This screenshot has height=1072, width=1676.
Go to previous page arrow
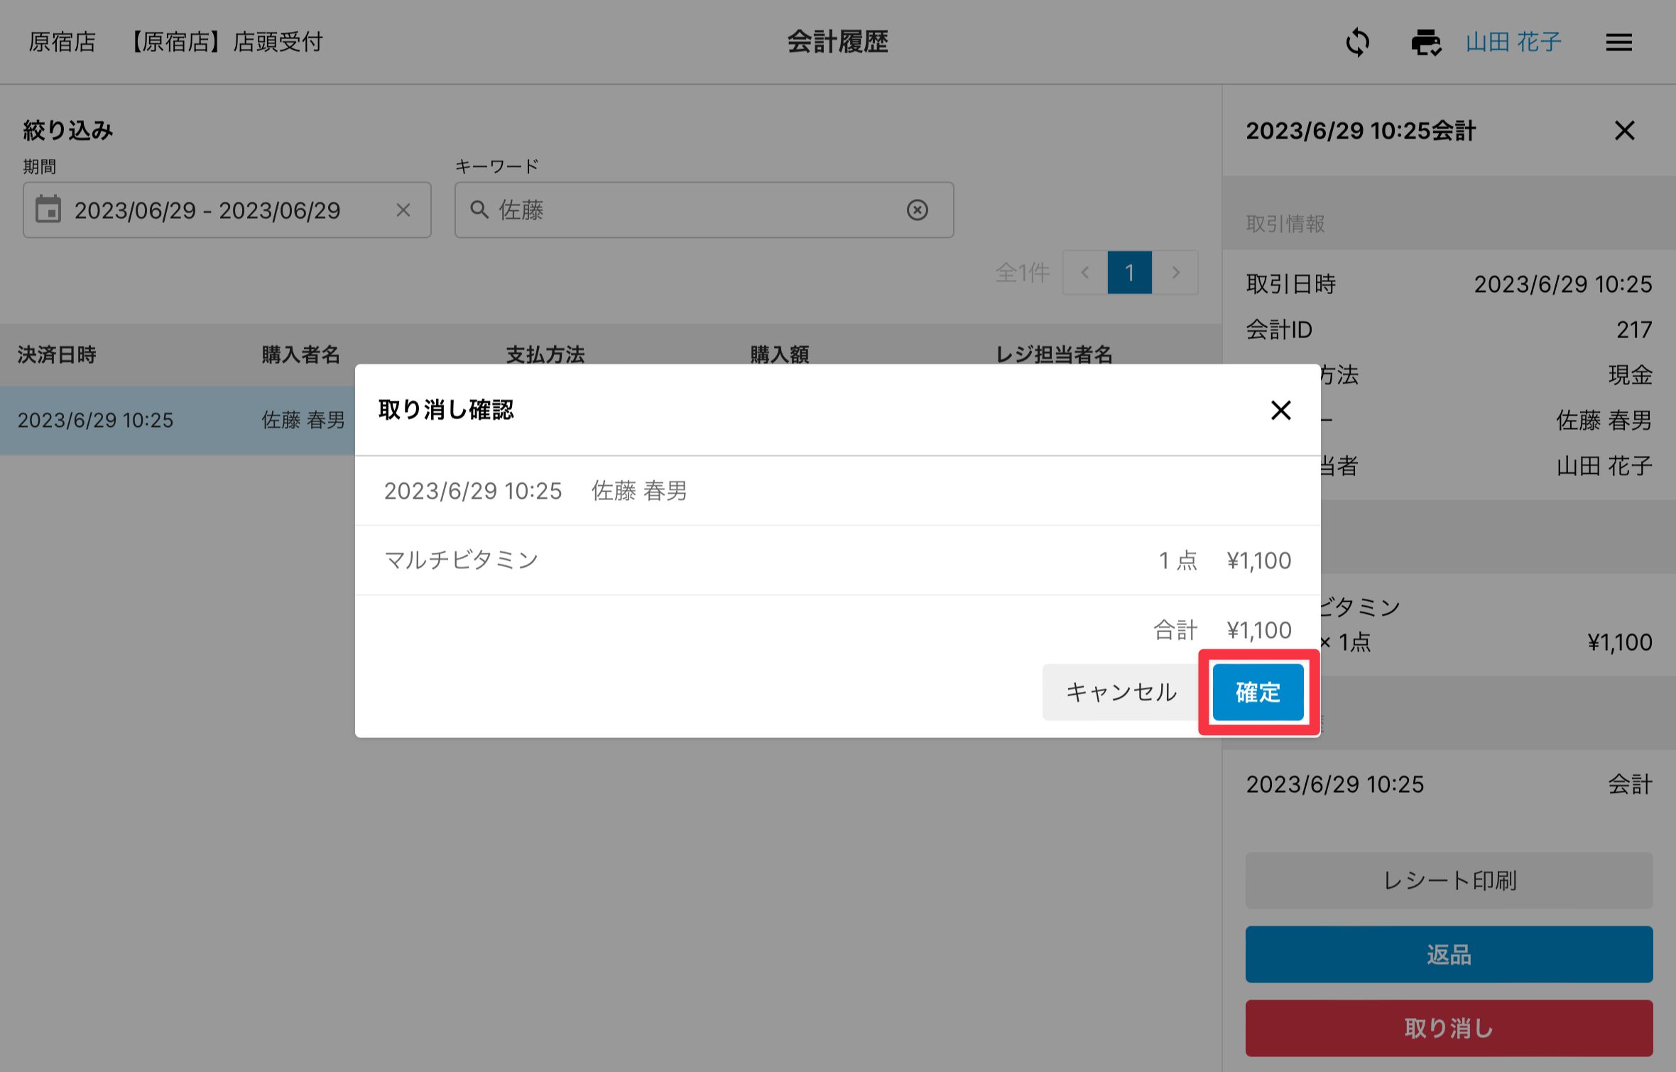pyautogui.click(x=1084, y=273)
